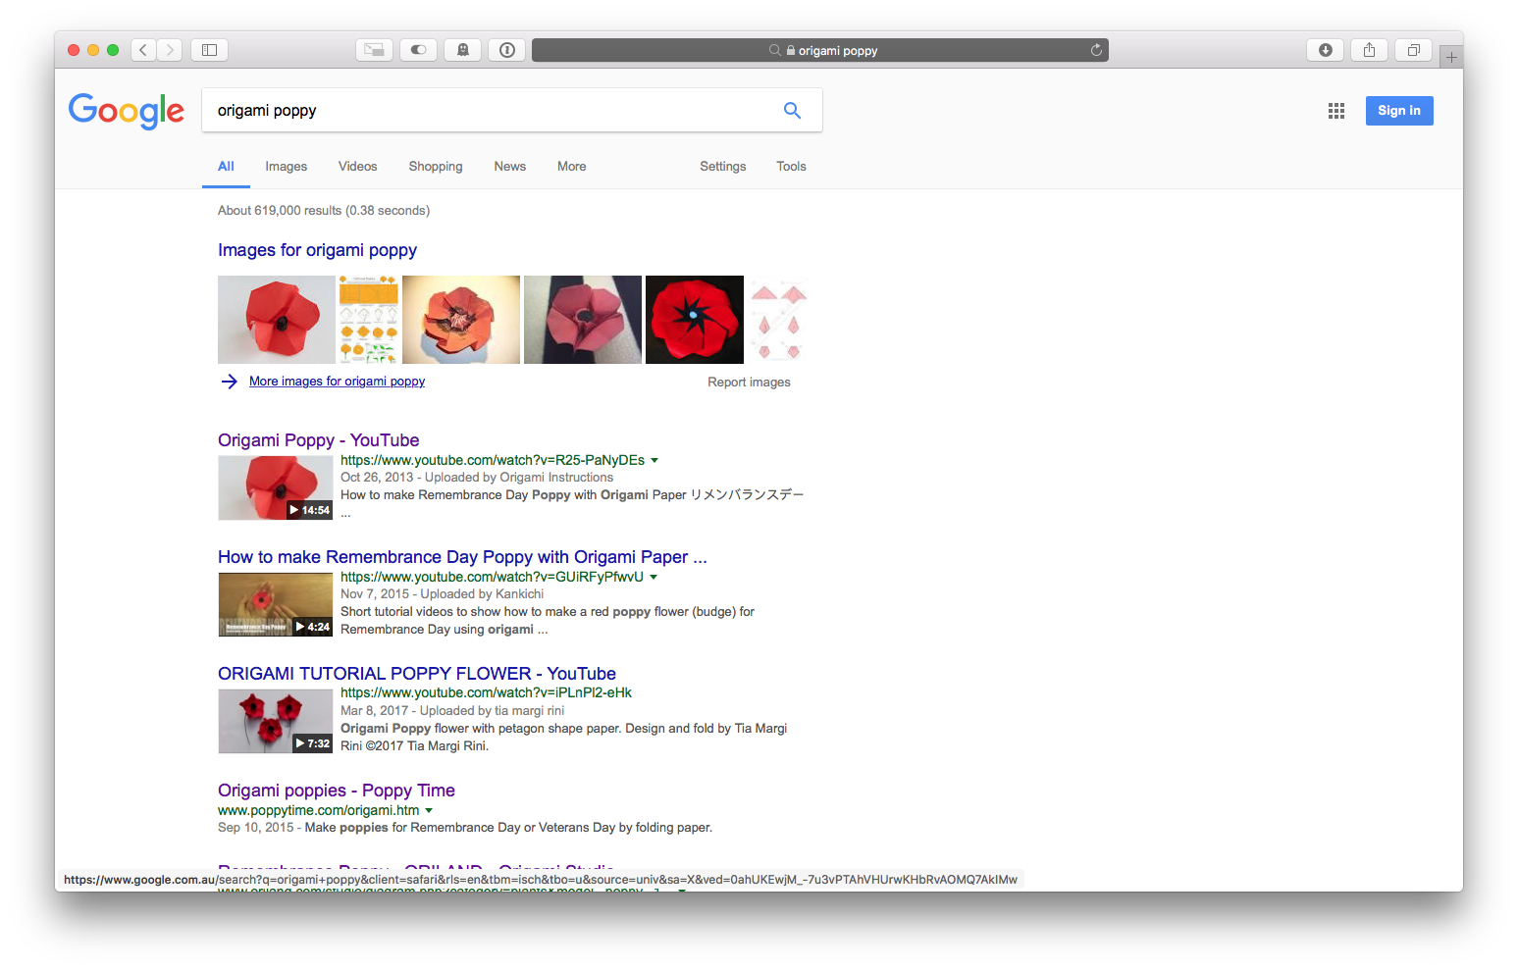
Task: Switch to the Shopping tab
Action: tap(436, 167)
